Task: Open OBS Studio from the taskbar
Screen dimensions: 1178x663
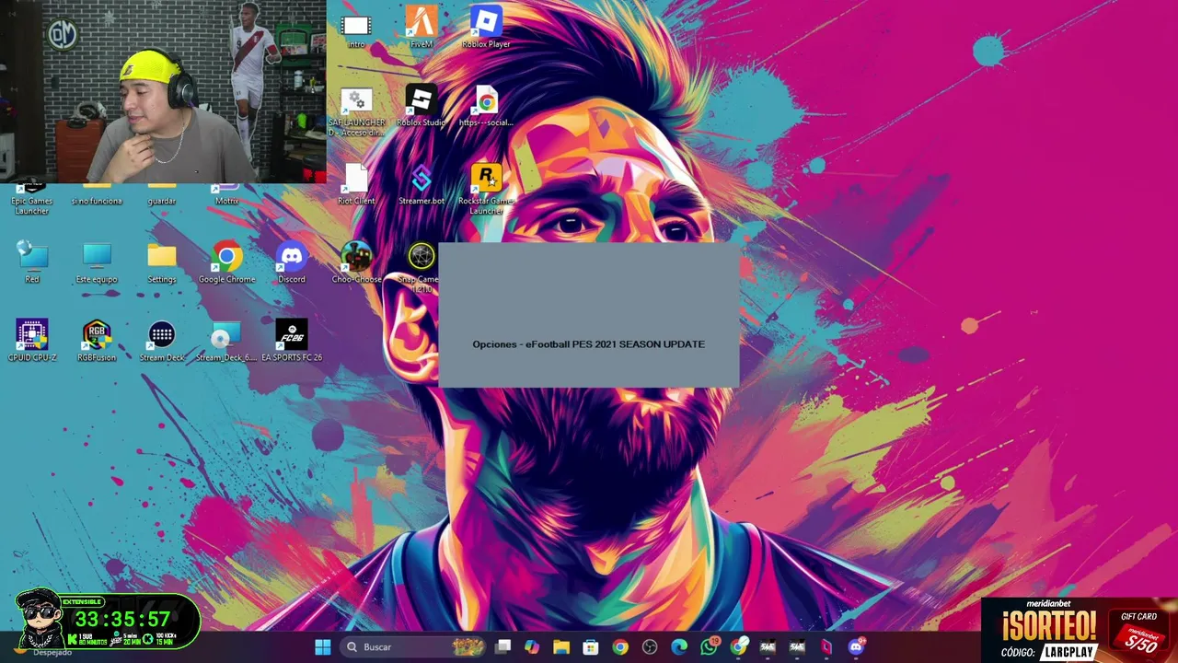Action: (650, 647)
